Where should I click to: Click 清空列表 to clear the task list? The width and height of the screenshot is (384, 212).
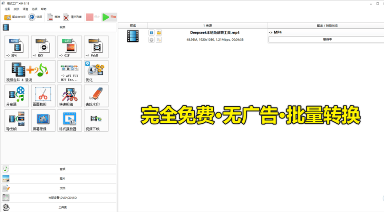(x=73, y=17)
